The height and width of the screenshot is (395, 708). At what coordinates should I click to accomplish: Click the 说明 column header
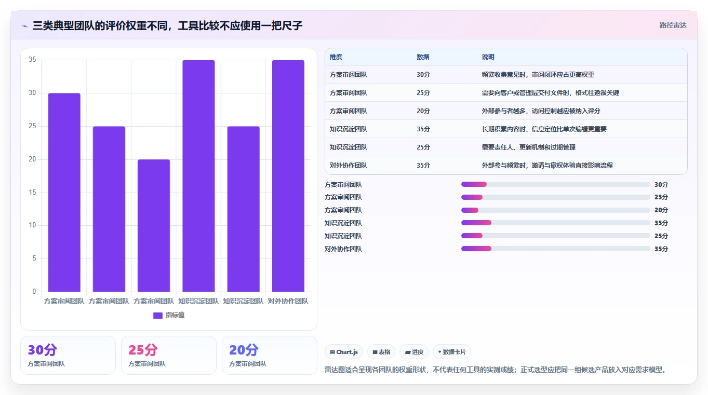point(488,57)
